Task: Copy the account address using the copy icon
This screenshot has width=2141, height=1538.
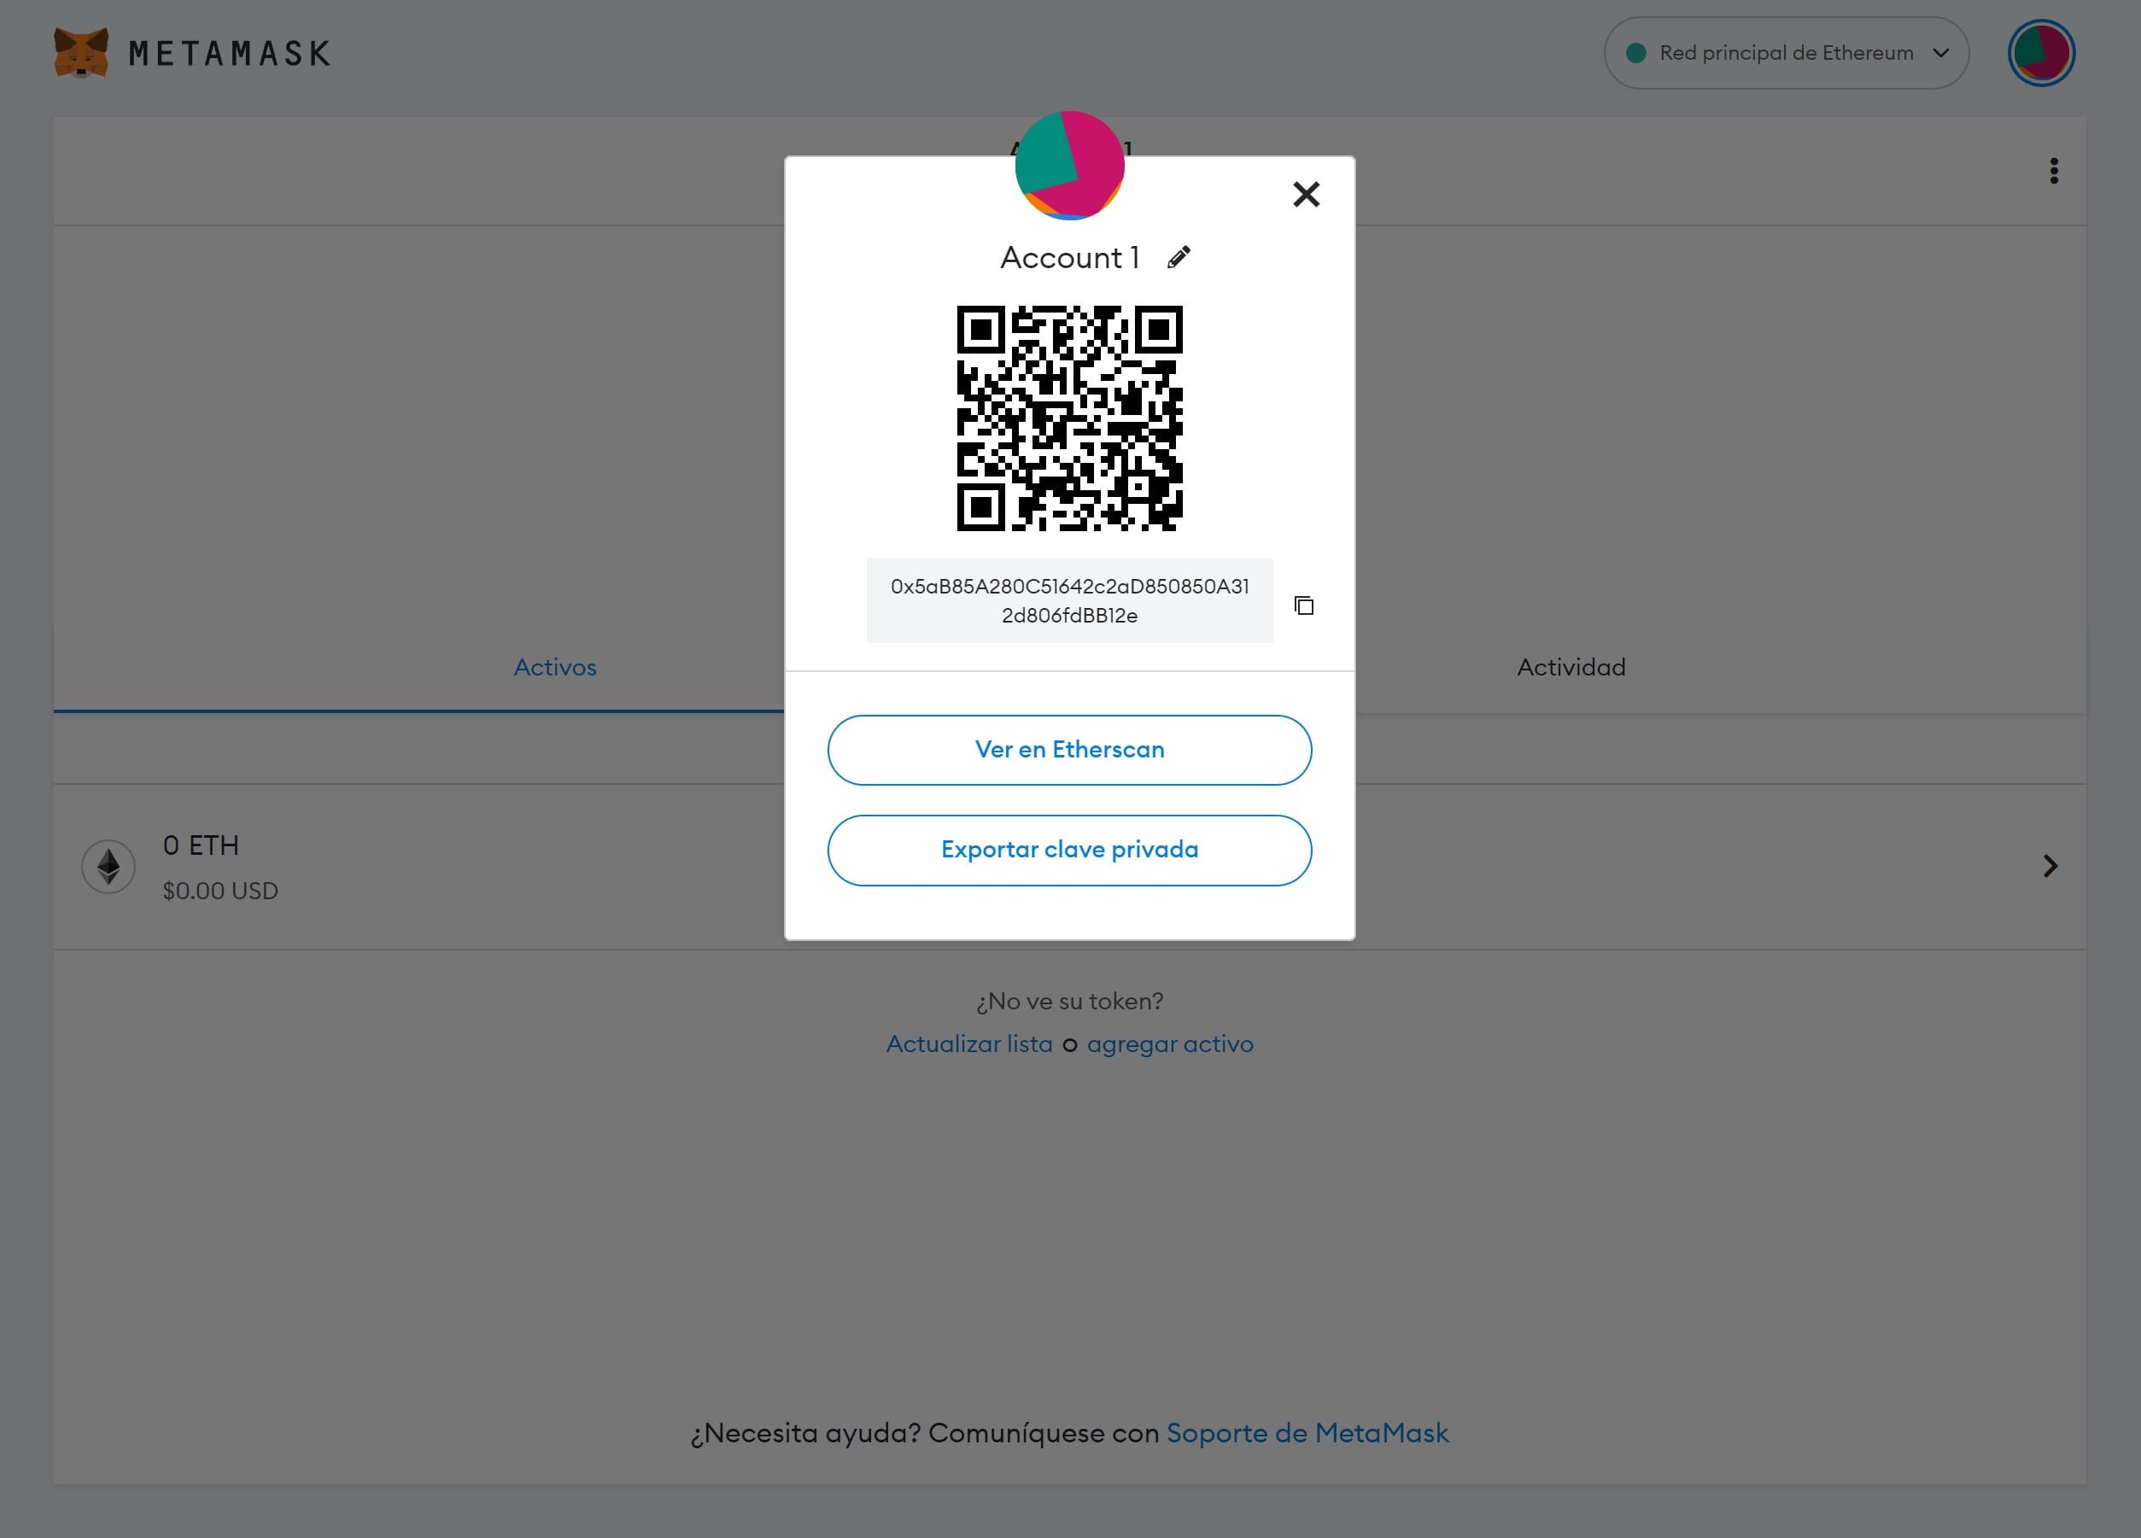Action: tap(1305, 605)
